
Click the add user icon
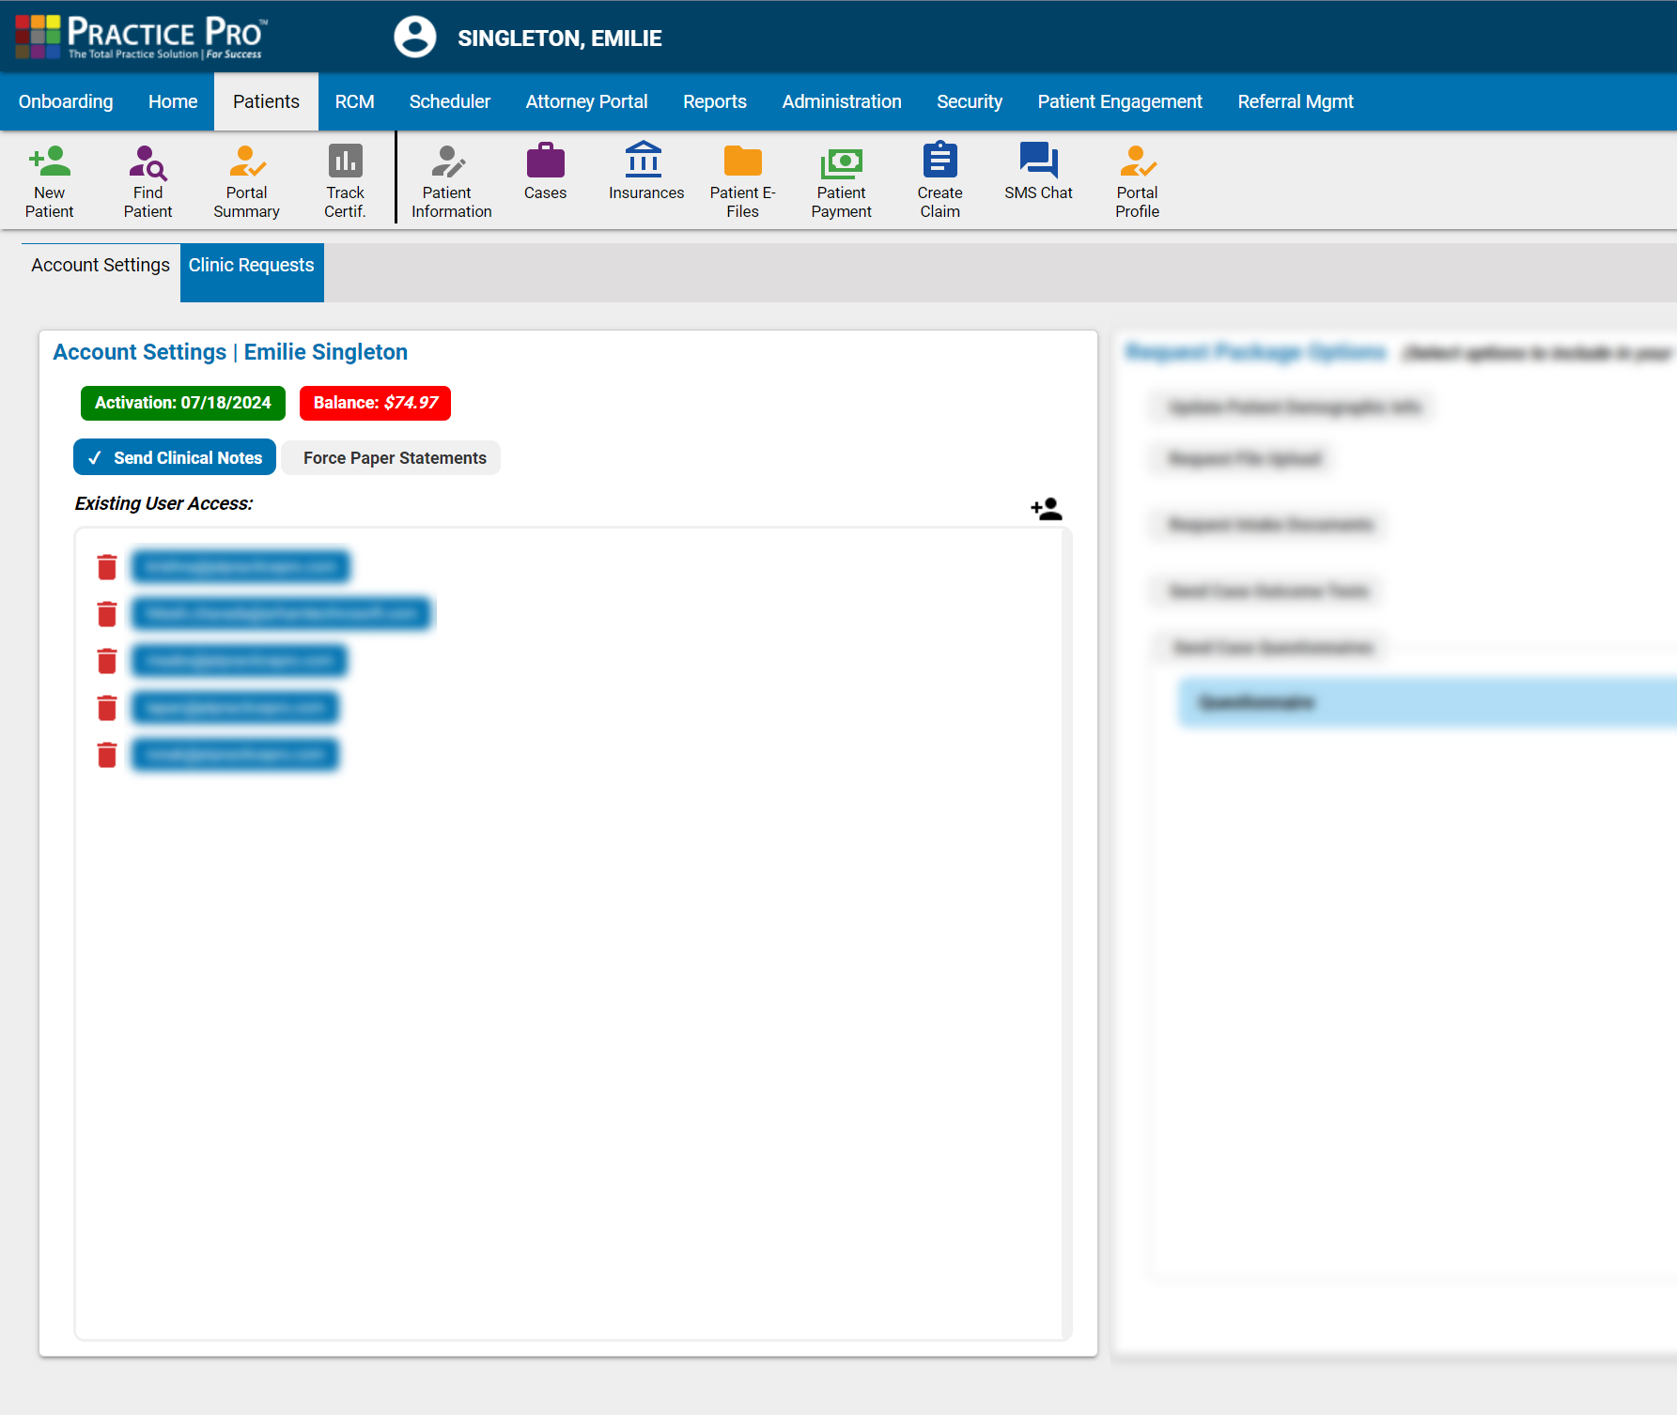click(1046, 509)
